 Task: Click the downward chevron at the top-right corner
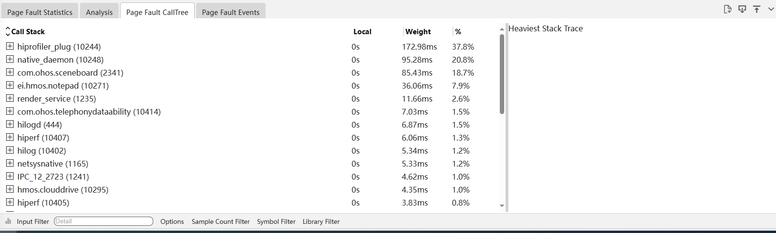coord(770,9)
